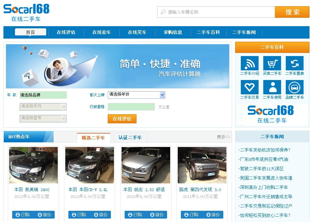The image size is (312, 222).
Task: Click the magnifier icon in the search box
Action: point(163,12)
